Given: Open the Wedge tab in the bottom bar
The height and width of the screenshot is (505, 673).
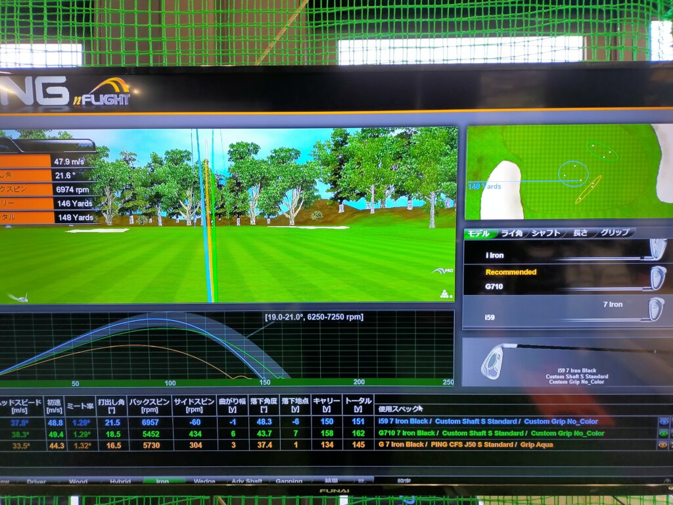Looking at the screenshot, I should [x=204, y=481].
